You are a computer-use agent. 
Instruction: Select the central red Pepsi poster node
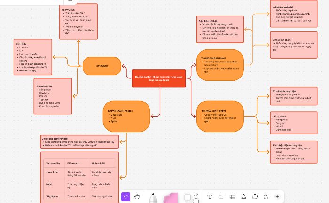click(x=159, y=78)
